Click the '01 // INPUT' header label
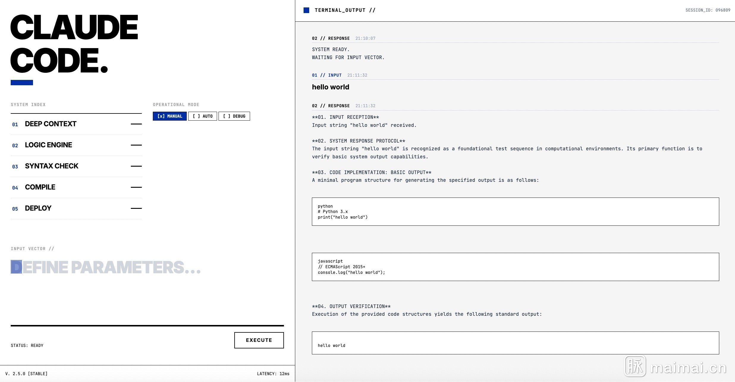The height and width of the screenshot is (382, 735). tap(327, 75)
